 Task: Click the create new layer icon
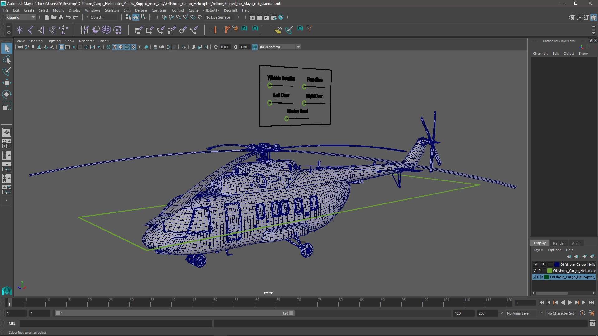pyautogui.click(x=585, y=256)
